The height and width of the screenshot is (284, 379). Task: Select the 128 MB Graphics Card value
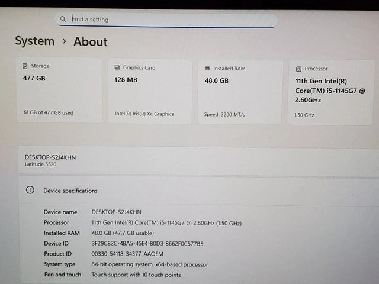(x=126, y=80)
